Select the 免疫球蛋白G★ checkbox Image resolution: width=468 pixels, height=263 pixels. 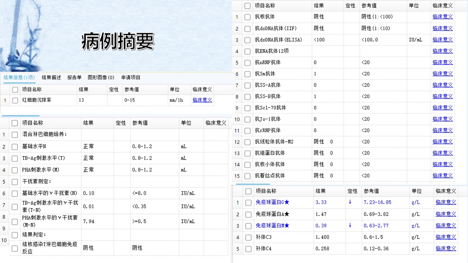click(248, 203)
